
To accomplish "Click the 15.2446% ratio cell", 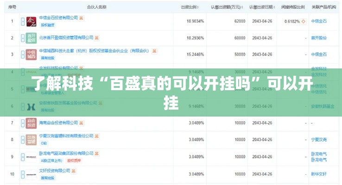I will pyautogui.click(x=195, y=55).
